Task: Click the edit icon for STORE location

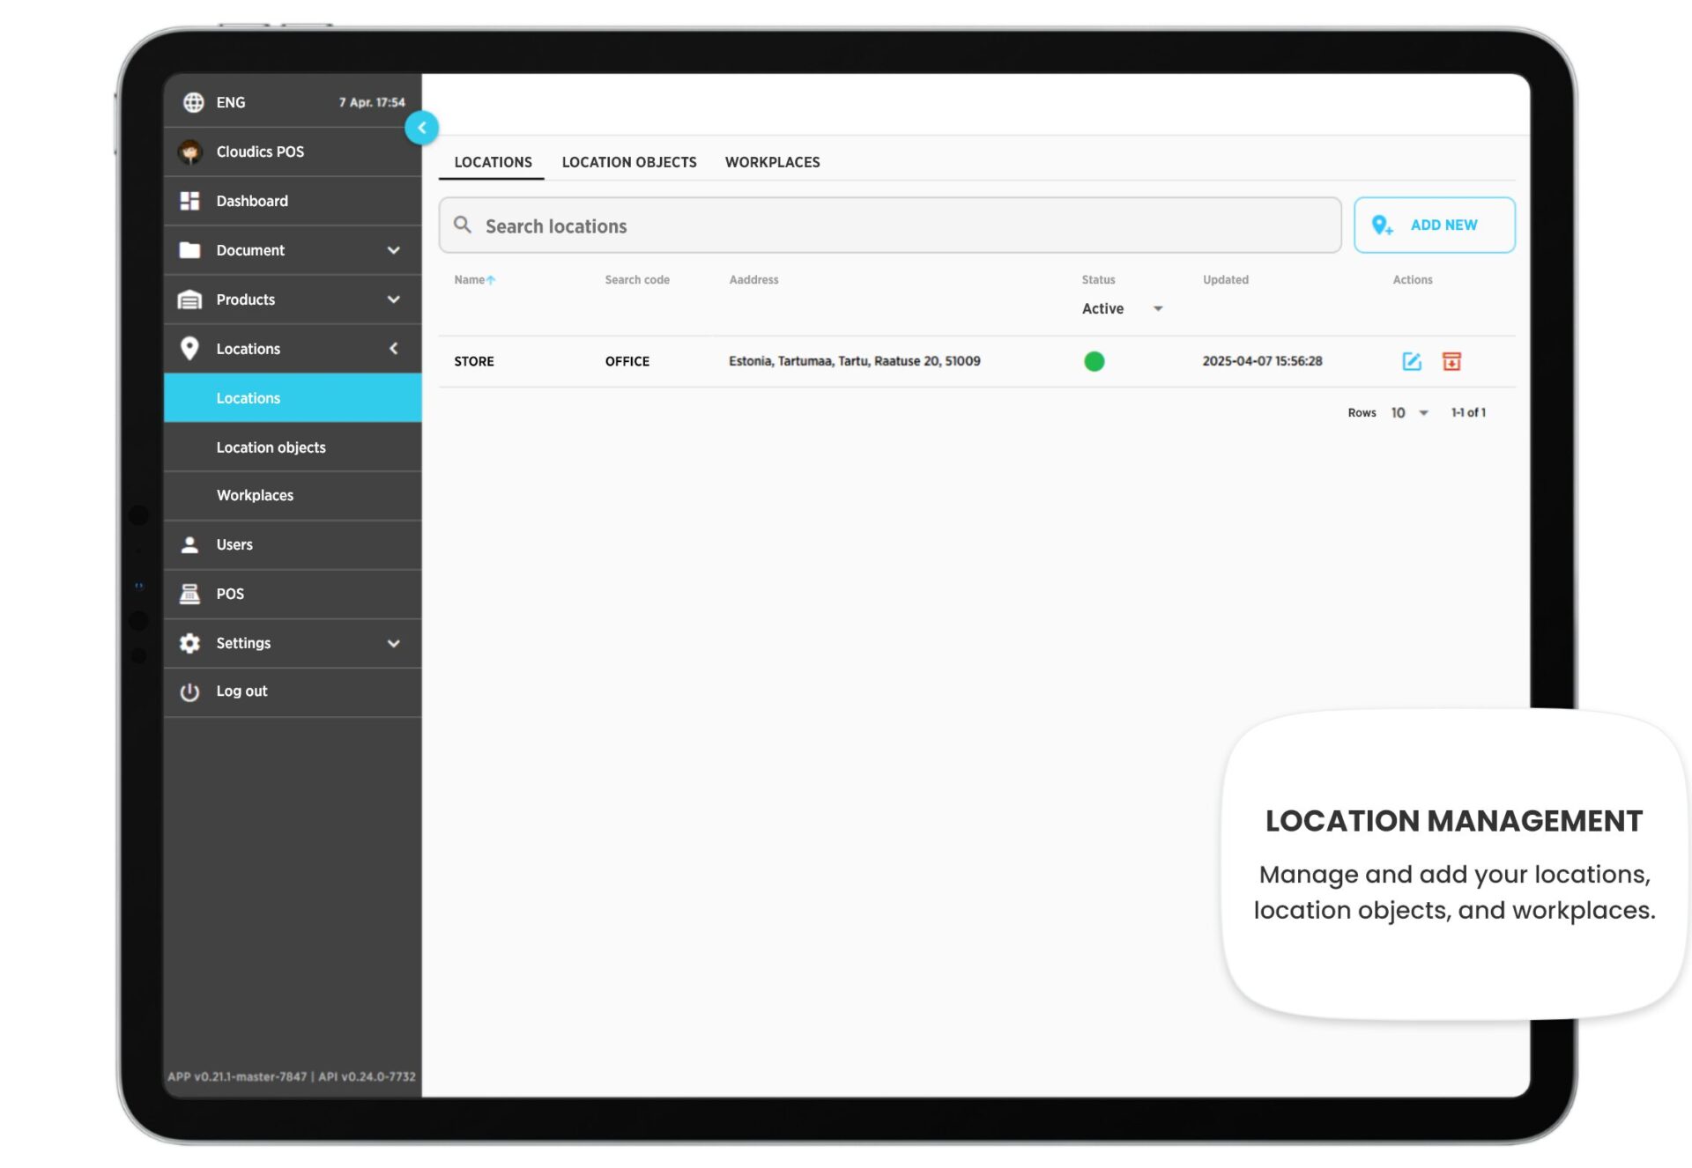Action: tap(1411, 361)
